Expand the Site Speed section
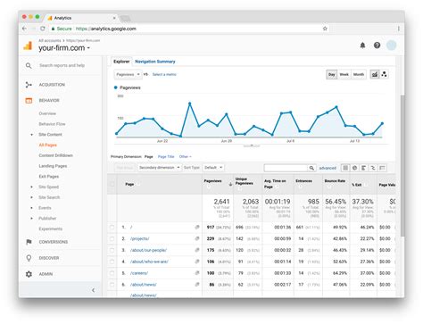 coord(32,187)
